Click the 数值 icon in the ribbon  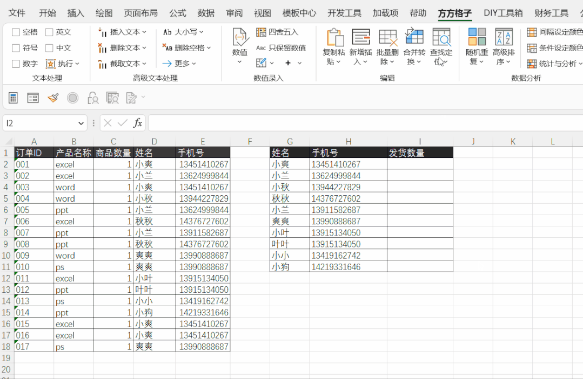tap(240, 38)
